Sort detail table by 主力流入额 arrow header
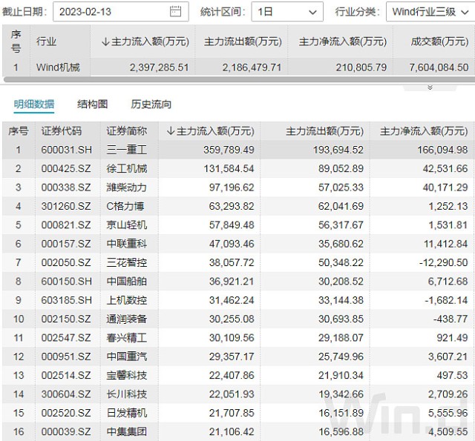The height and width of the screenshot is (441, 475). coord(210,131)
